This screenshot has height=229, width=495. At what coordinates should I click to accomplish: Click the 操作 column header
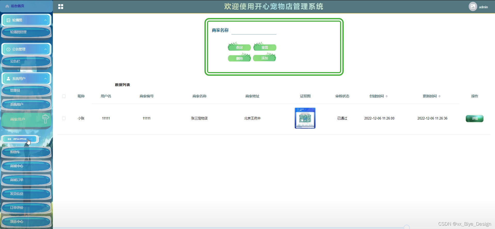coord(475,96)
